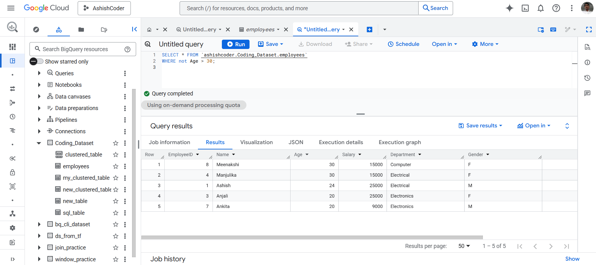Toggle Show starred only switch
This screenshot has height=265, width=596.
37,61
